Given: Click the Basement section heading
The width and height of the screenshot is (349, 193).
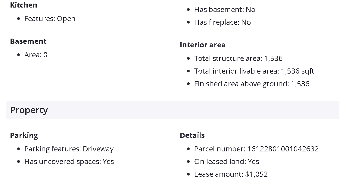Looking at the screenshot, I should [28, 41].
